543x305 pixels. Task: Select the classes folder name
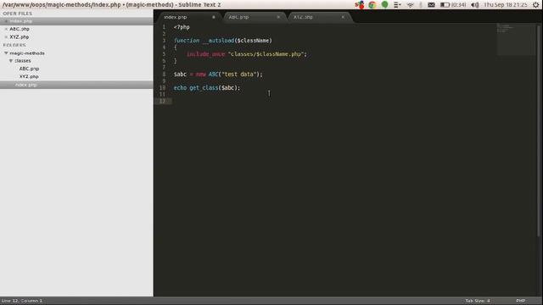tap(23, 61)
